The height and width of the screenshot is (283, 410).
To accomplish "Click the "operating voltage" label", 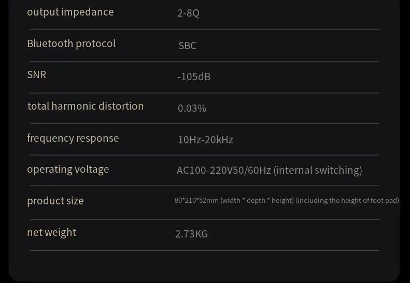I will tap(68, 170).
